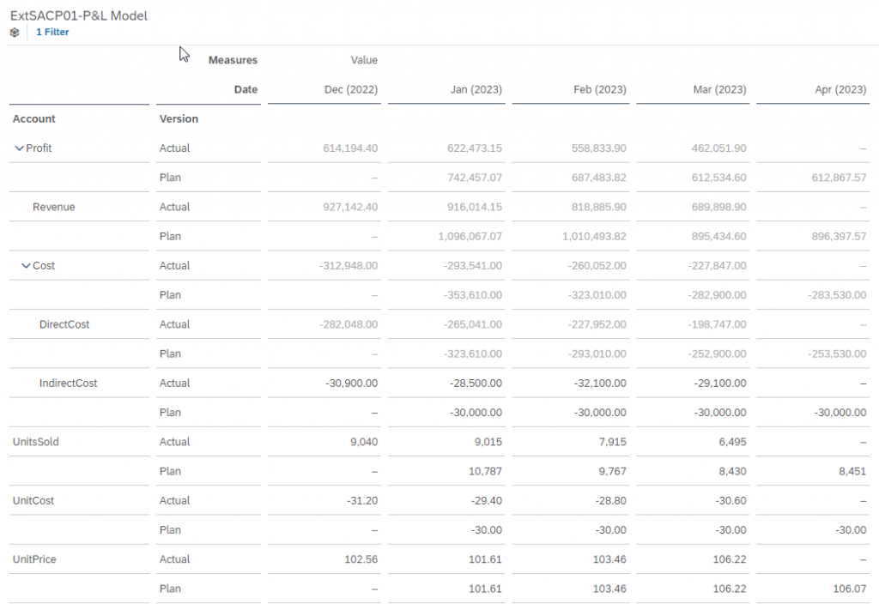Viewport: 879px width, 610px height.
Task: Select the UnitPrice account row
Action: pyautogui.click(x=34, y=559)
